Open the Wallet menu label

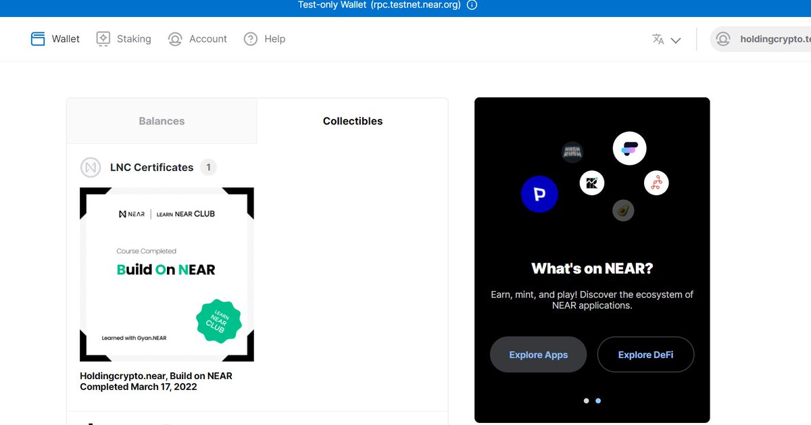click(x=66, y=39)
